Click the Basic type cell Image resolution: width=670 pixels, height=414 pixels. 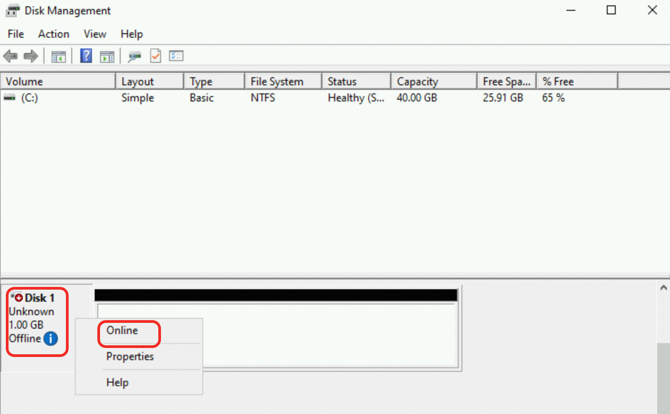pyautogui.click(x=202, y=98)
